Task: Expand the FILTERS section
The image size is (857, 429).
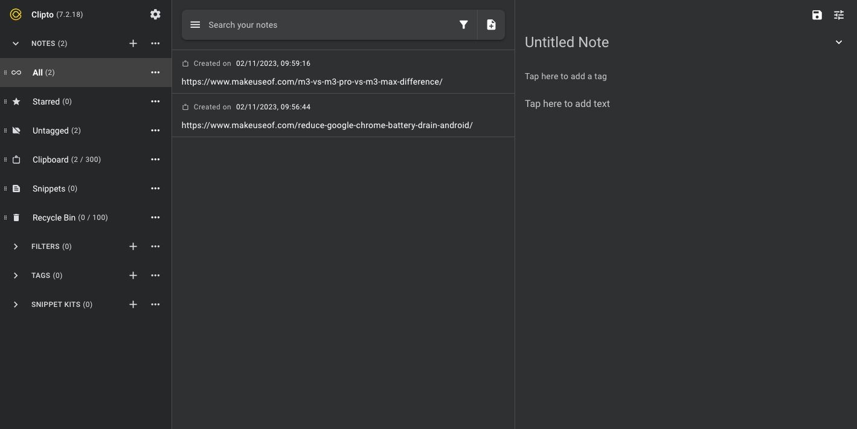Action: click(x=15, y=246)
